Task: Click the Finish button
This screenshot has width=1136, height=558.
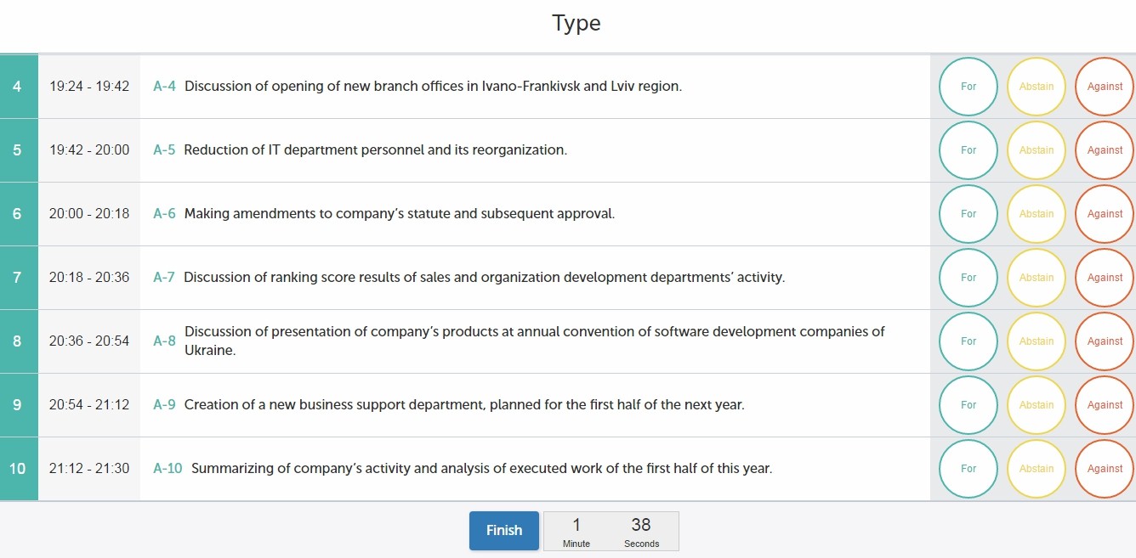Action: pos(504,531)
